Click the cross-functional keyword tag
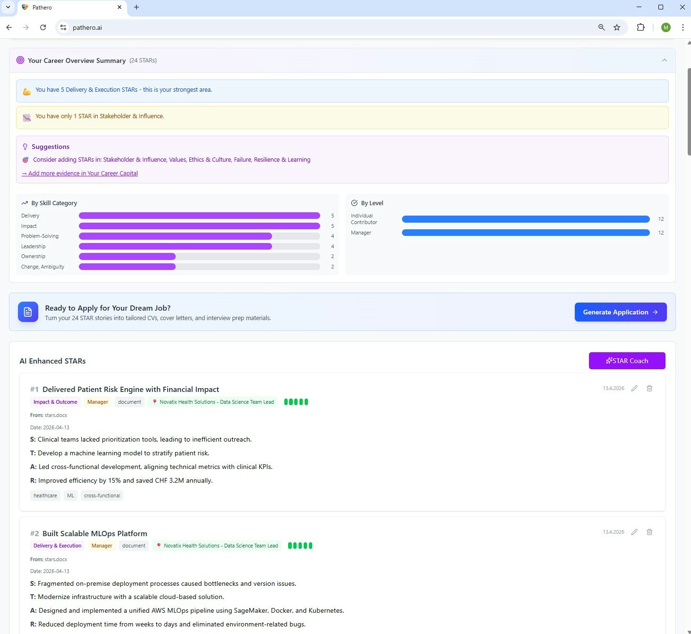This screenshot has height=634, width=691. click(102, 495)
